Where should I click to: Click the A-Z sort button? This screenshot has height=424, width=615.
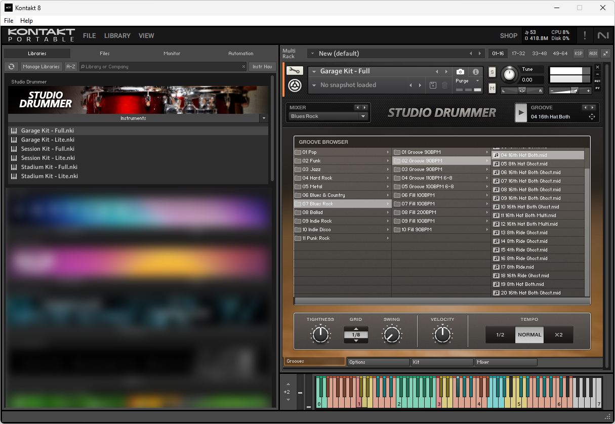click(71, 66)
